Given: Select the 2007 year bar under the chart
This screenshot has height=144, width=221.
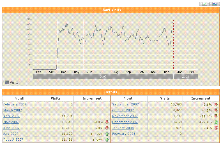Looking at the screenshot, I should click(103, 77).
